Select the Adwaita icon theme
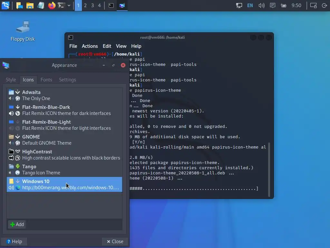330x248 pixels. 64,95
